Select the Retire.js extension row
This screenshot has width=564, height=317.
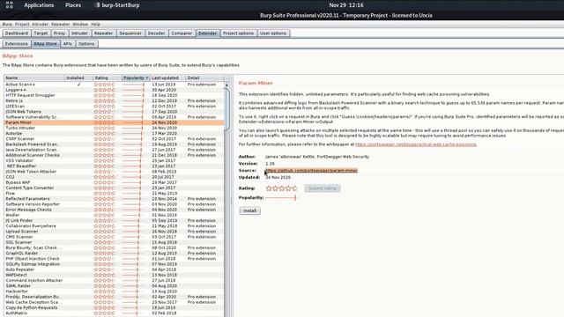(114, 100)
